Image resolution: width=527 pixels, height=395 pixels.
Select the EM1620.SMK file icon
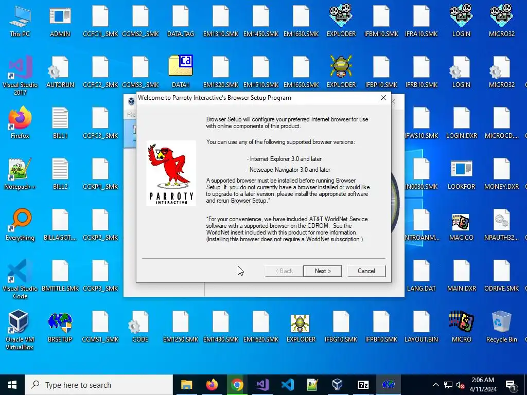(x=261, y=327)
